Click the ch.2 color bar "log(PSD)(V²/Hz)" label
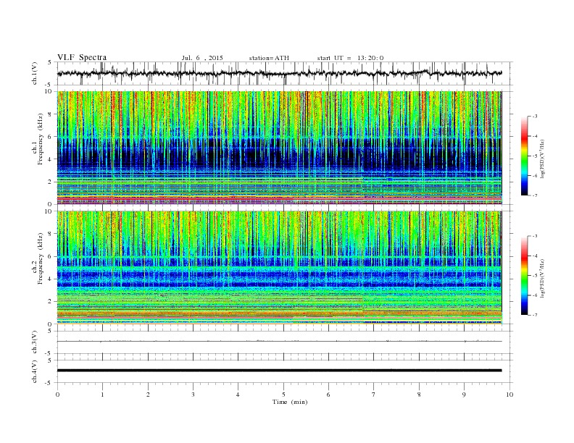Image resolution: width=574 pixels, height=443 pixels. point(543,279)
